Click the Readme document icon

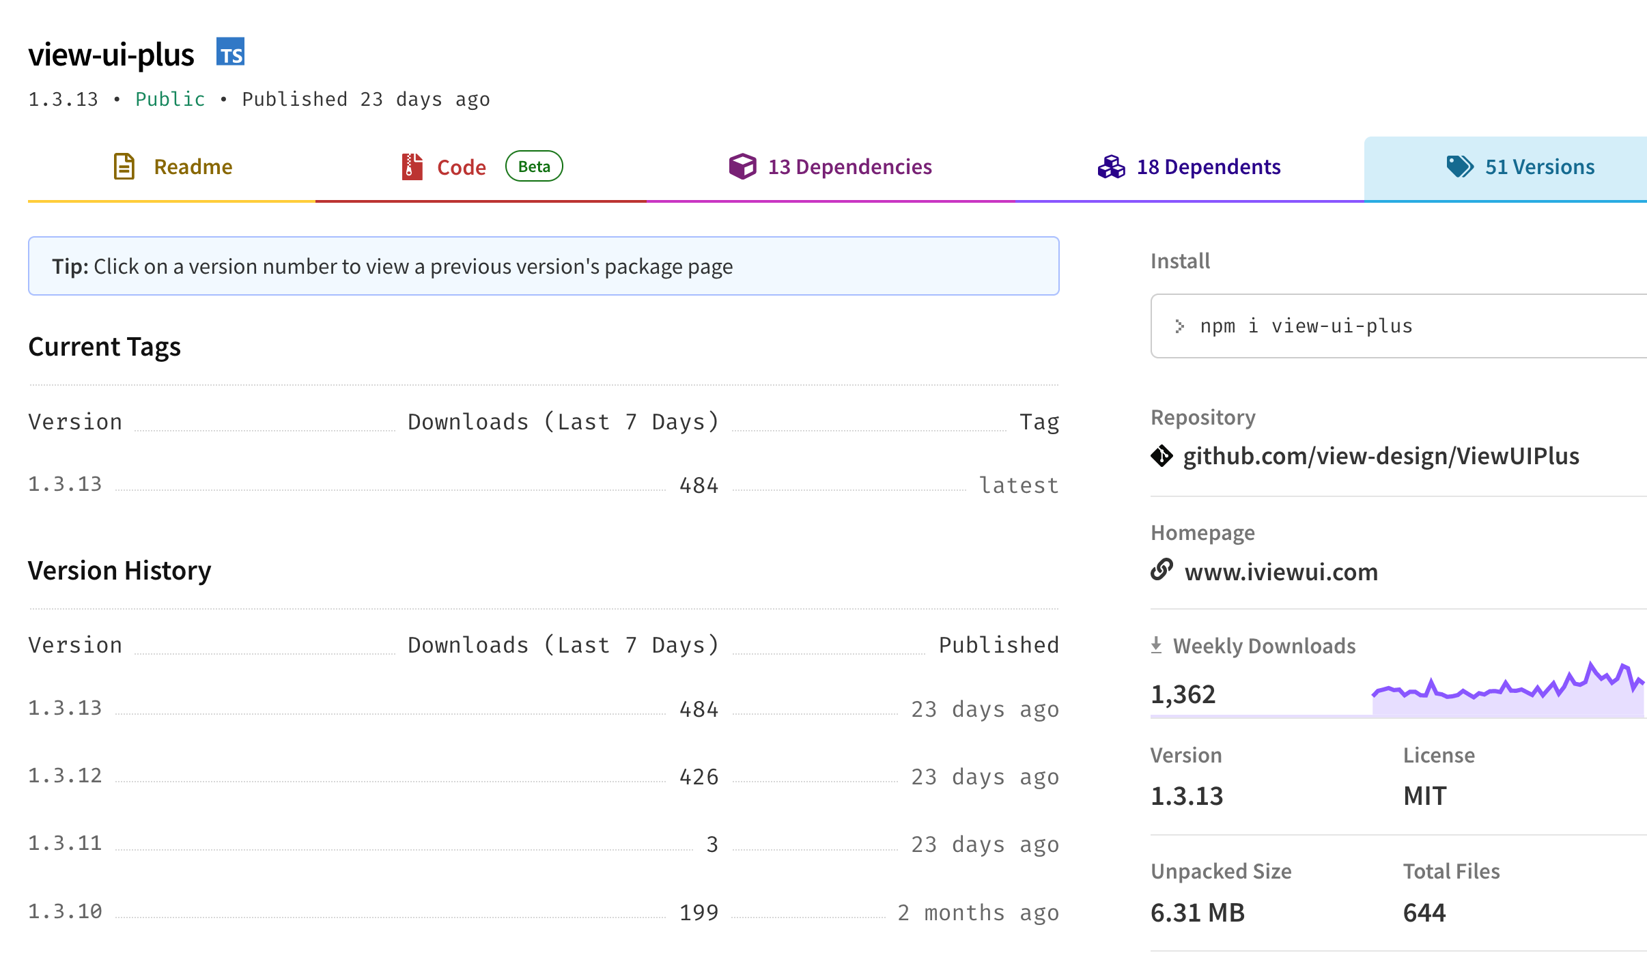pos(124,166)
